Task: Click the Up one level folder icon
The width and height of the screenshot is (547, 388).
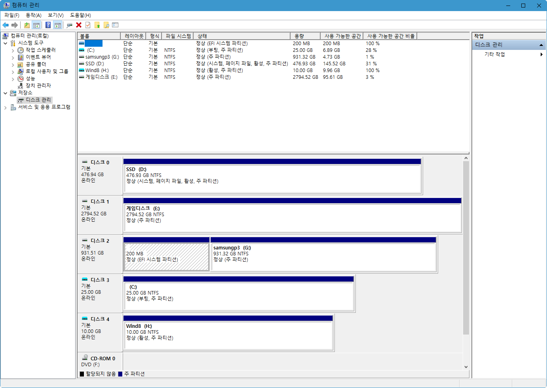Action: pos(27,25)
